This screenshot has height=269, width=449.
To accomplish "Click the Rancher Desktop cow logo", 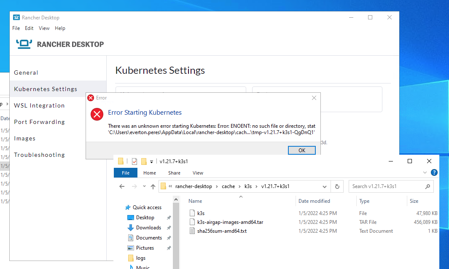I will (x=24, y=44).
